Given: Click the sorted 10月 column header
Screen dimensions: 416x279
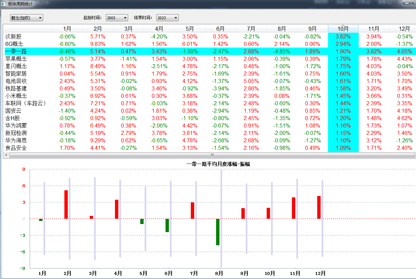Looking at the screenshot, I should pos(343,29).
